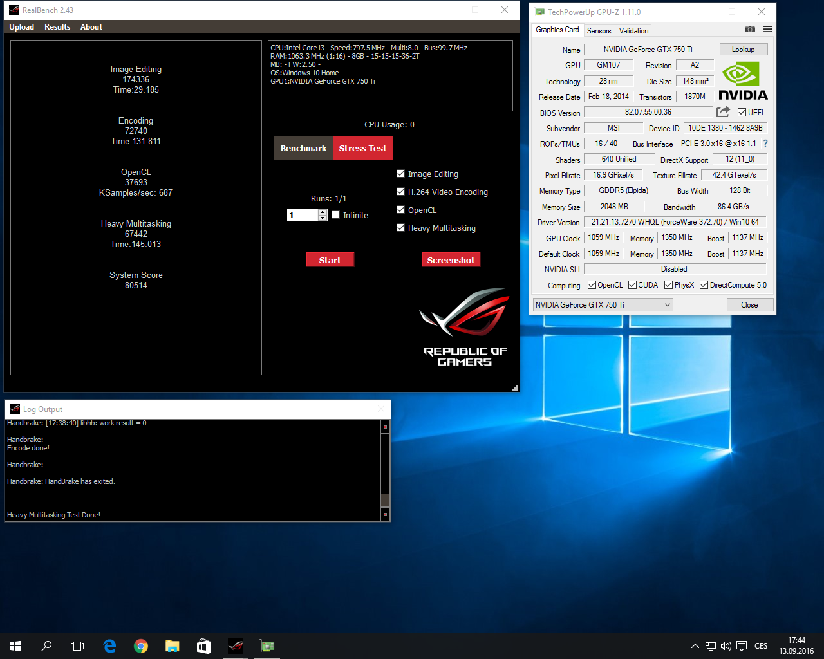824x659 pixels.
Task: Open the Results menu in RealBench
Action: point(57,27)
